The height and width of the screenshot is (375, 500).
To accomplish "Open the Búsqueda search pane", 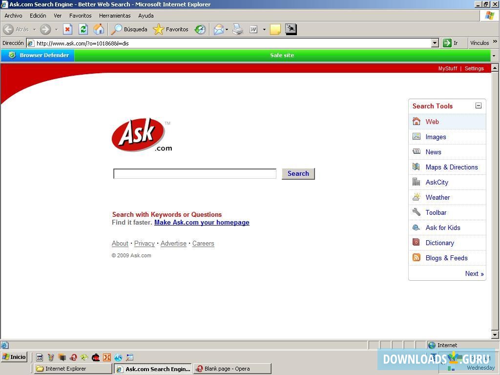I will (129, 29).
